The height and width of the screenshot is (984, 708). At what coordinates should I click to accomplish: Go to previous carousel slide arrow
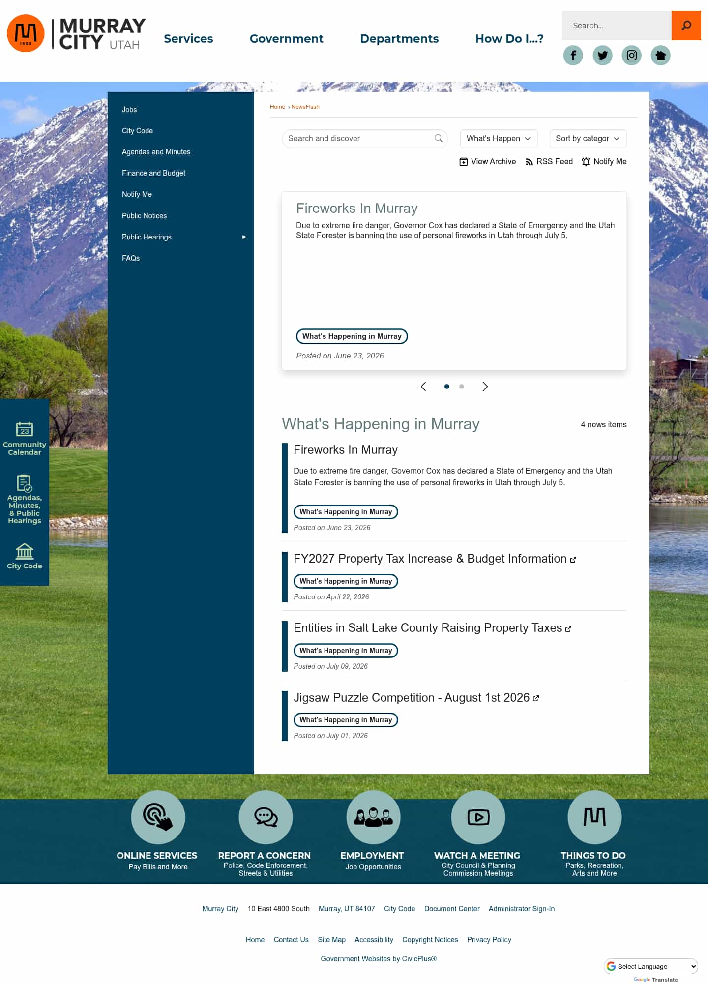pos(423,387)
